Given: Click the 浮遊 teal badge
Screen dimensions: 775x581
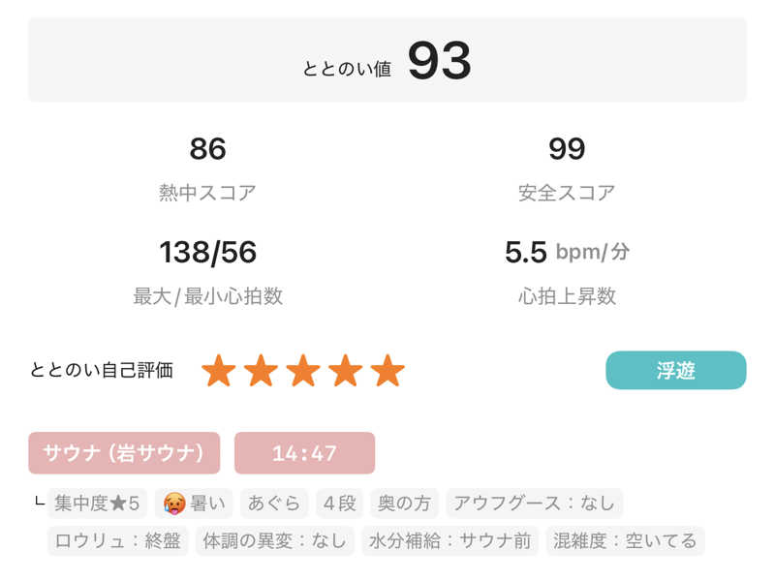Looking at the screenshot, I should click(675, 370).
